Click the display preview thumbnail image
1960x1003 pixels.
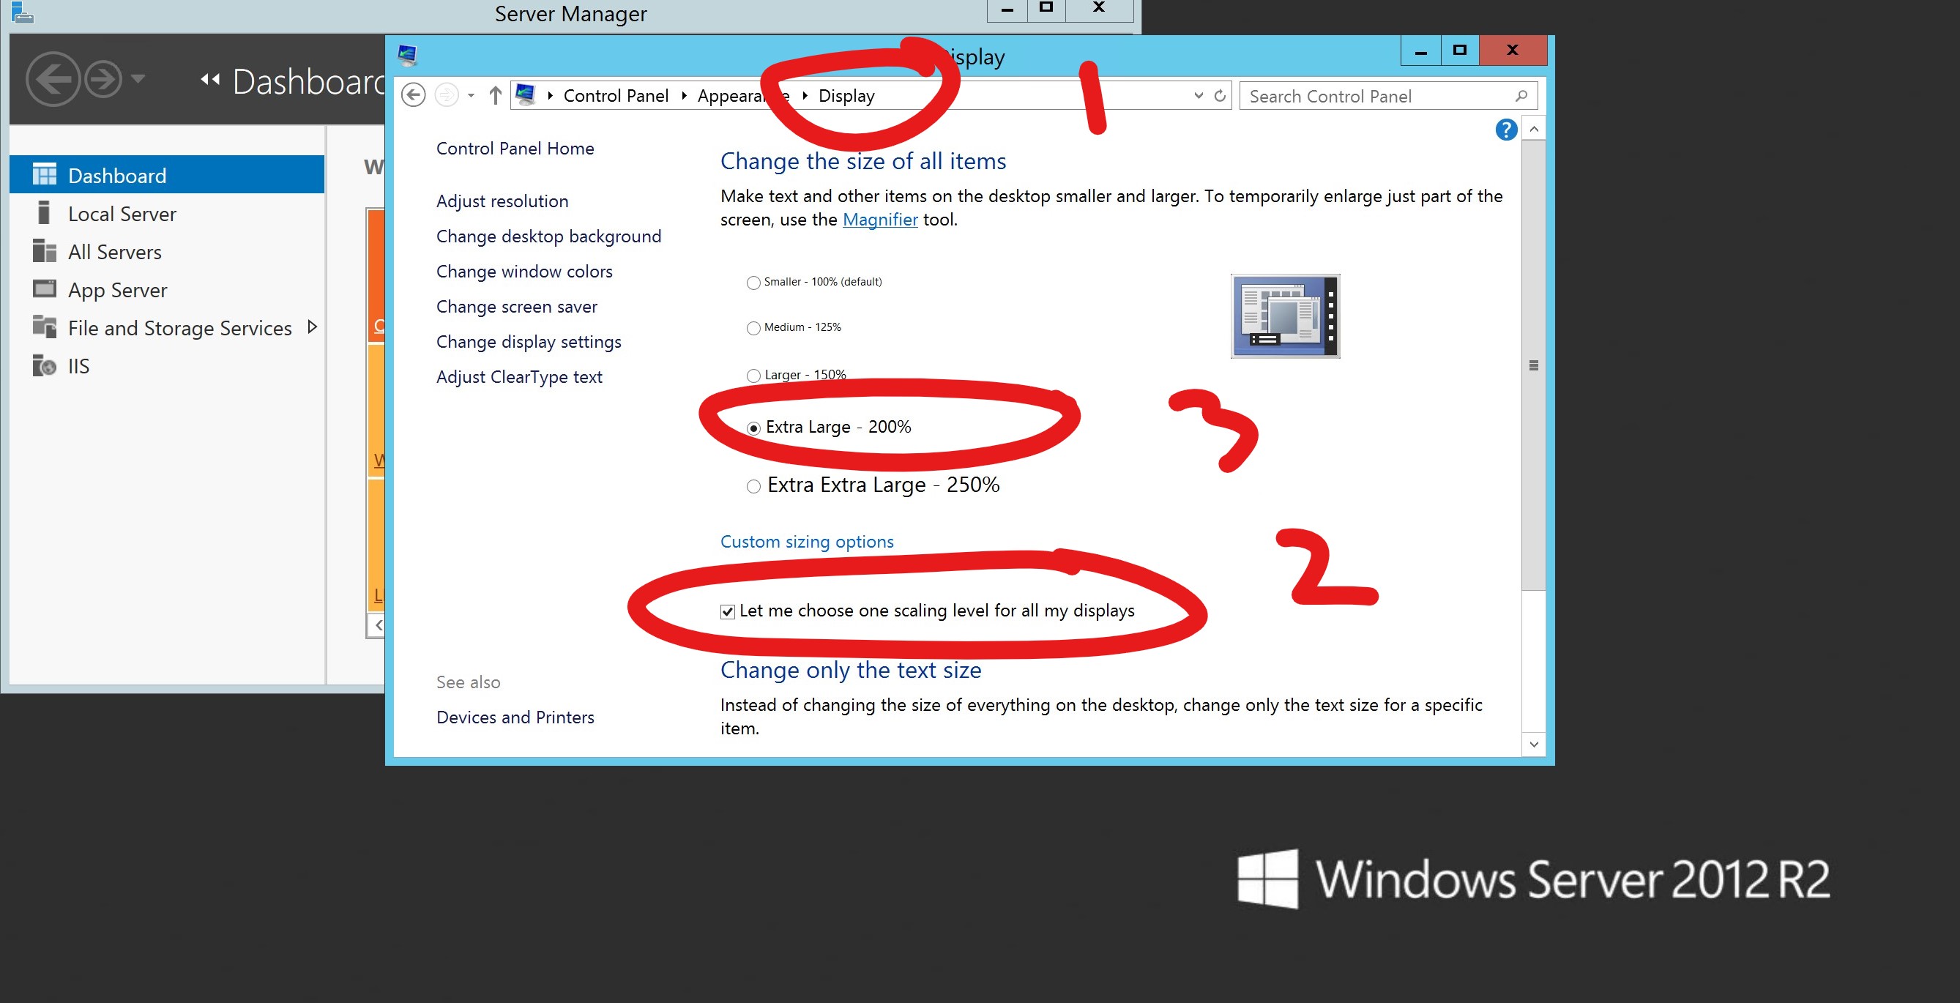click(x=1285, y=316)
